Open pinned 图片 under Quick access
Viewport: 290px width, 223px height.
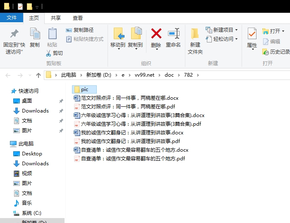[23, 131]
